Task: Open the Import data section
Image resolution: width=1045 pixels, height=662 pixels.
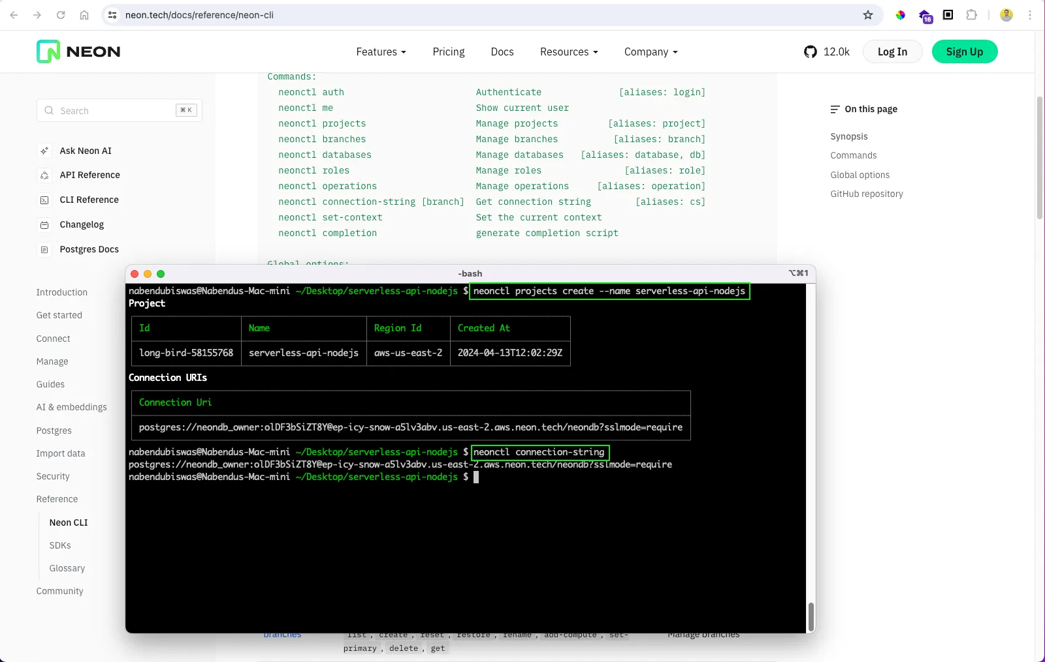Action: [x=61, y=453]
